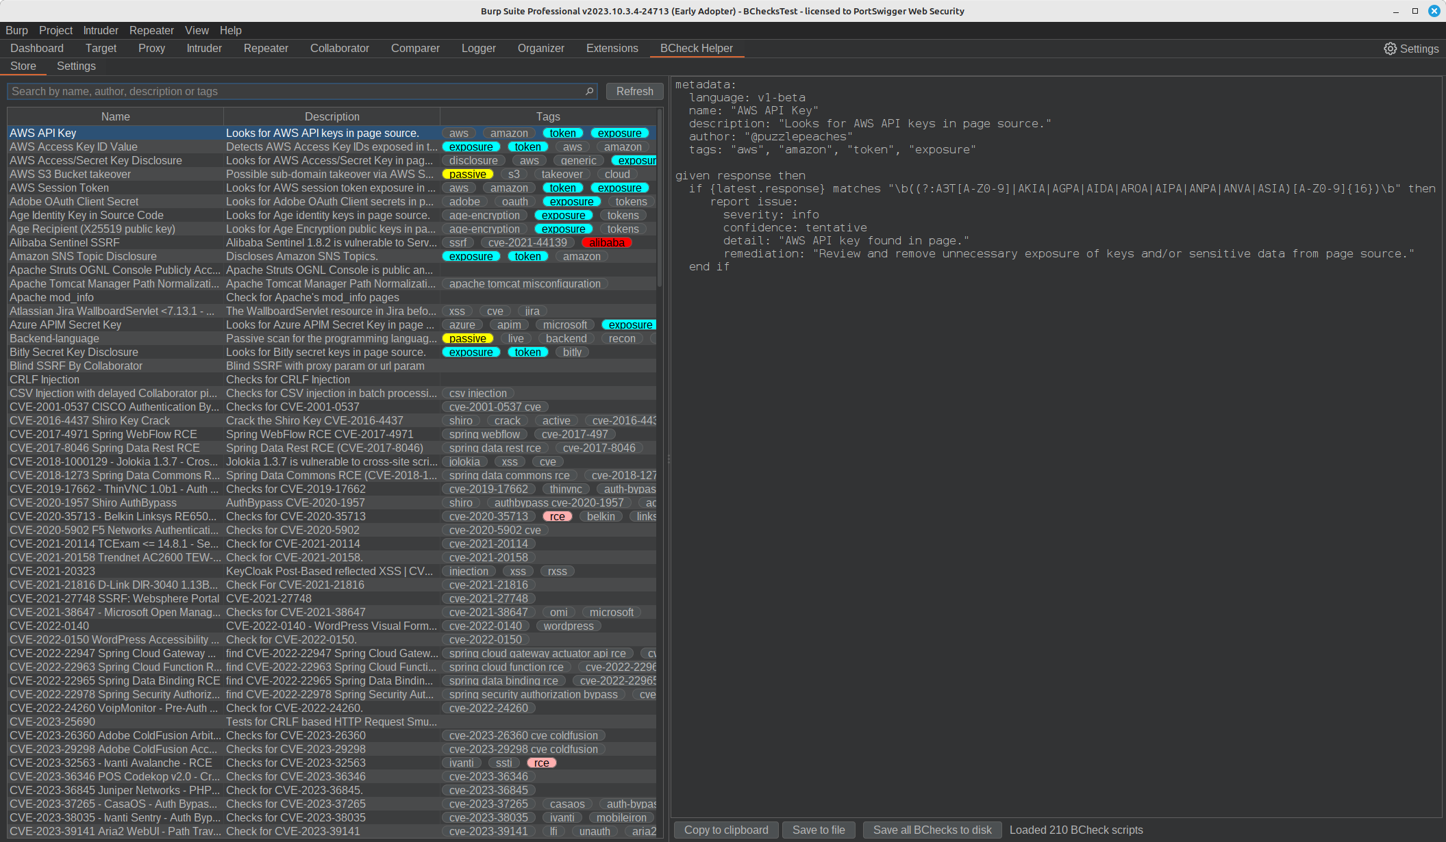Screen dimensions: 1446x842
Task: Sort table by Description column header
Action: 332,116
